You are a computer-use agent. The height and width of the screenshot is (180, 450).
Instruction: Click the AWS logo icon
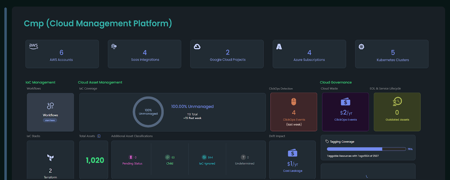[33, 46]
